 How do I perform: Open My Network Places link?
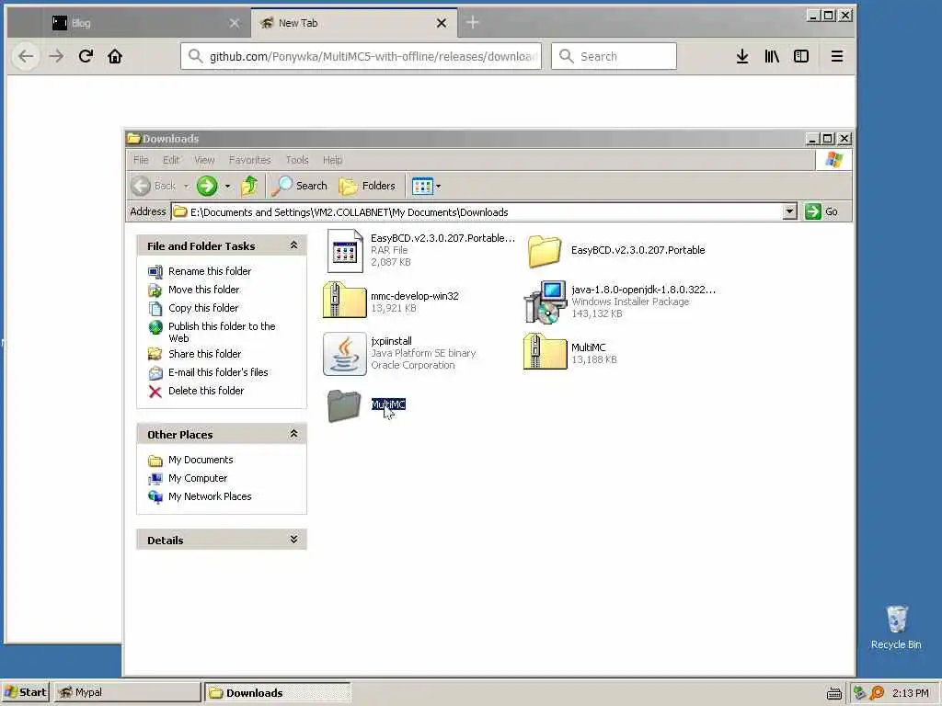tap(210, 496)
